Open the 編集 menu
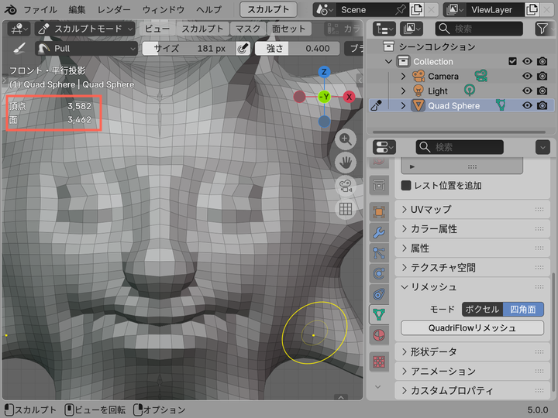Image resolution: width=558 pixels, height=418 pixels. pyautogui.click(x=77, y=9)
